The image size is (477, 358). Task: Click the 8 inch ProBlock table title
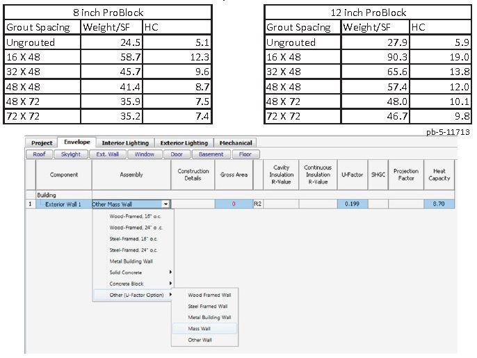point(108,13)
